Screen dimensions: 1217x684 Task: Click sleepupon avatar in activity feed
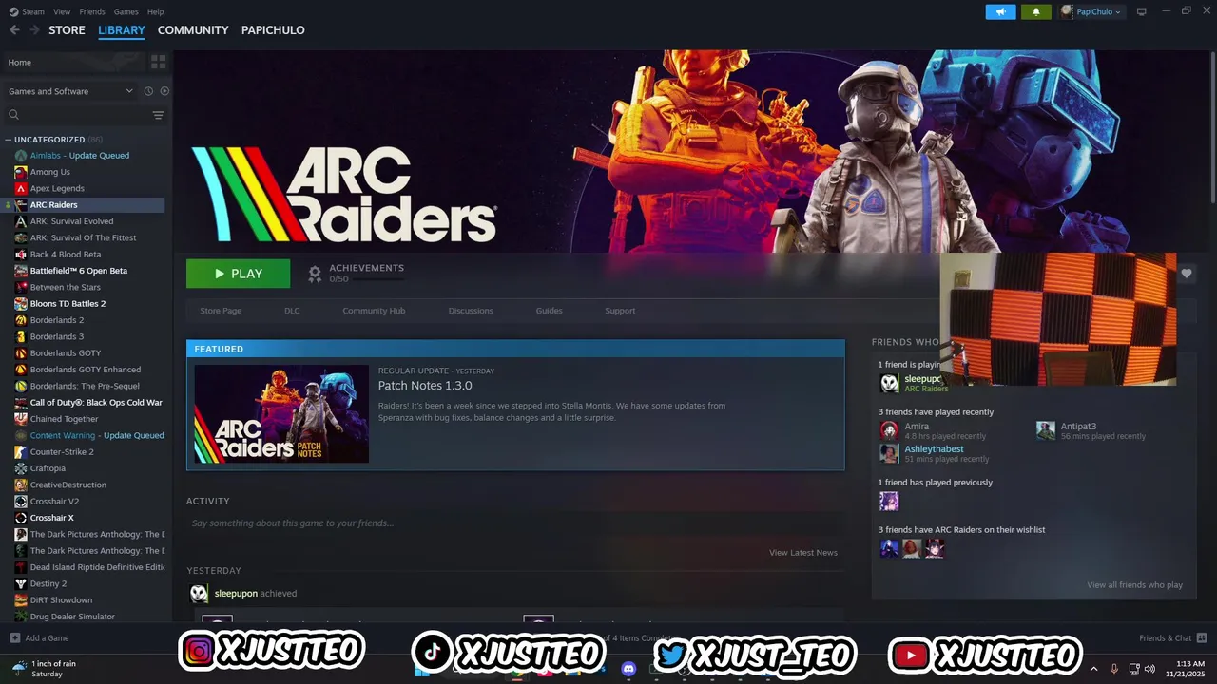[199, 593]
